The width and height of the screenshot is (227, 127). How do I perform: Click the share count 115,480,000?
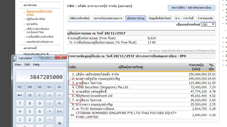[x=198, y=83]
